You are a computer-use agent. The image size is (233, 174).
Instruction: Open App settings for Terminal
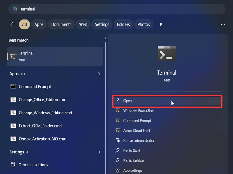point(167,171)
